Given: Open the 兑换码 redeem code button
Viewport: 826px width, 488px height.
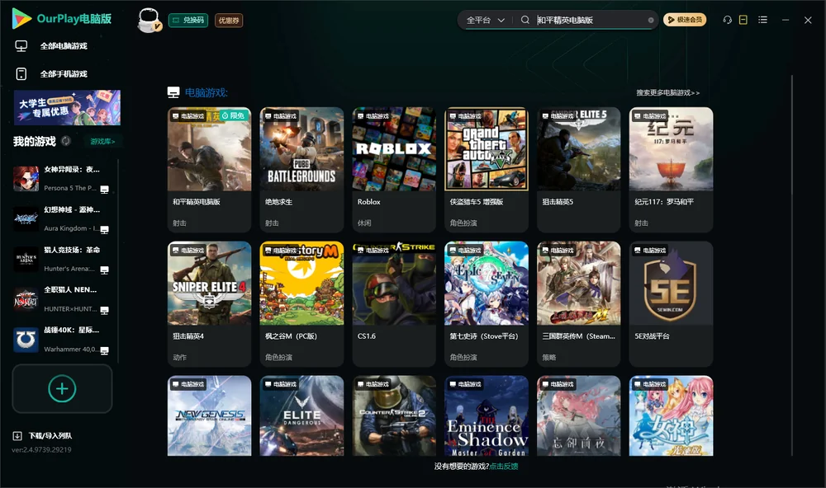Looking at the screenshot, I should 188,21.
